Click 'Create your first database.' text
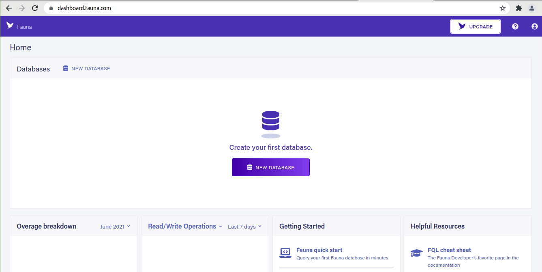Viewport: 542px width, 272px height. [x=271, y=147]
